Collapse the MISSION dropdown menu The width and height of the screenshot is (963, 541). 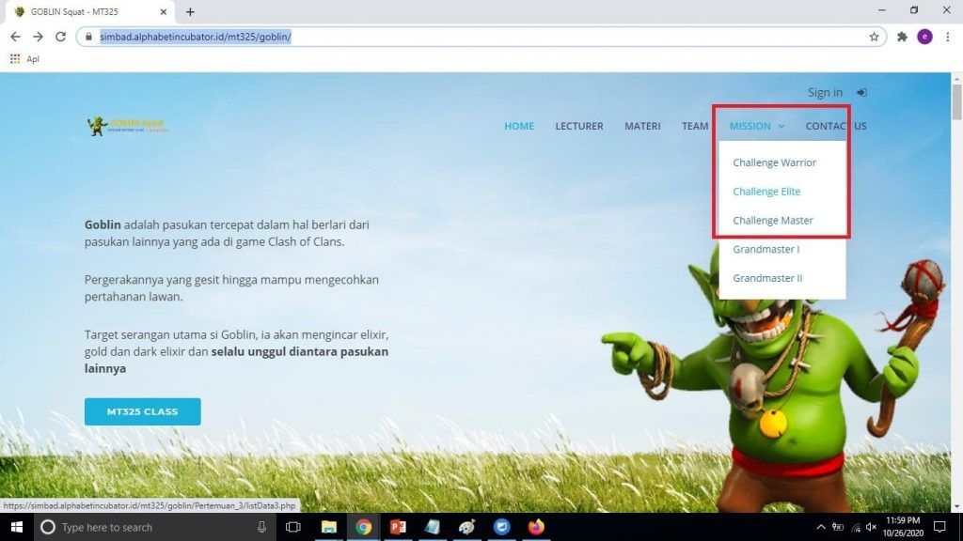click(x=756, y=126)
